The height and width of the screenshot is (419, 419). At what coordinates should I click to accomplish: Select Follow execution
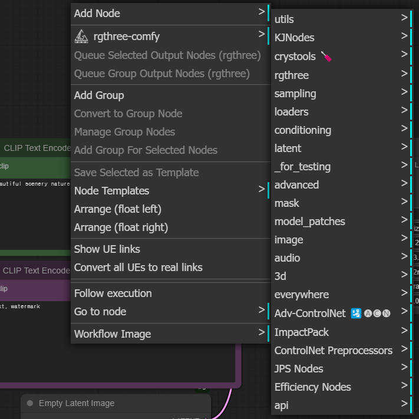(171, 293)
